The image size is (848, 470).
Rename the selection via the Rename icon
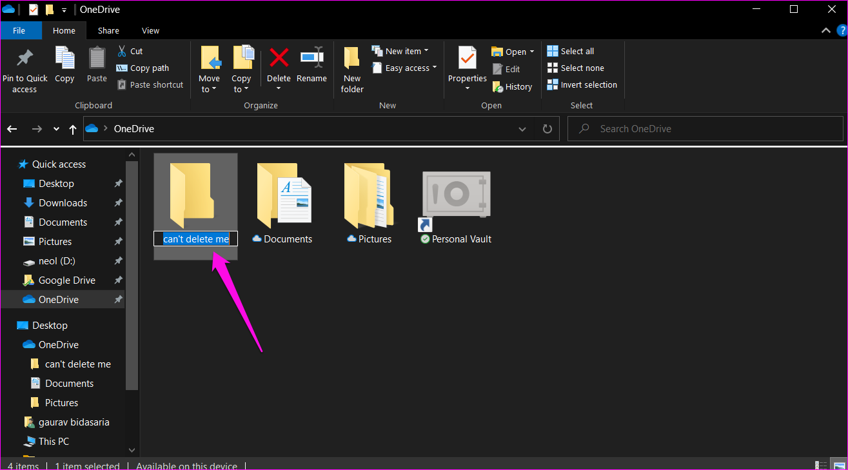coord(311,64)
